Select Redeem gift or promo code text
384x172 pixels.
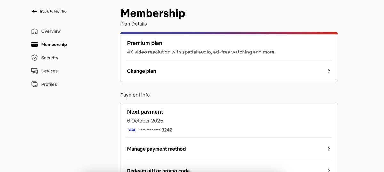[158, 170]
